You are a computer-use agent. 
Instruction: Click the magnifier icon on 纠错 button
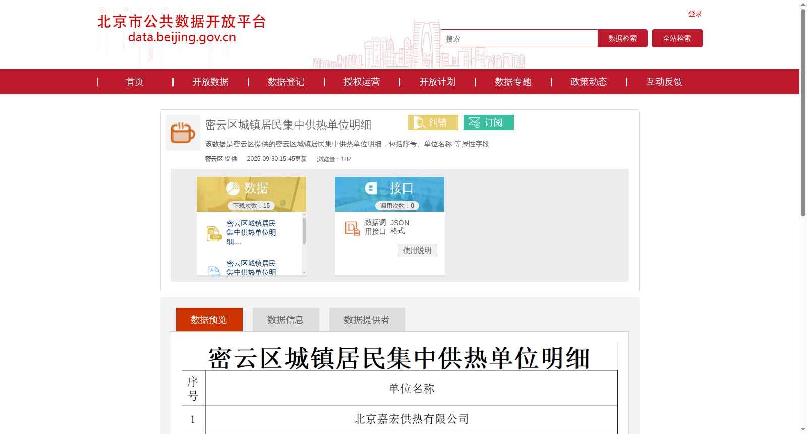pos(420,122)
